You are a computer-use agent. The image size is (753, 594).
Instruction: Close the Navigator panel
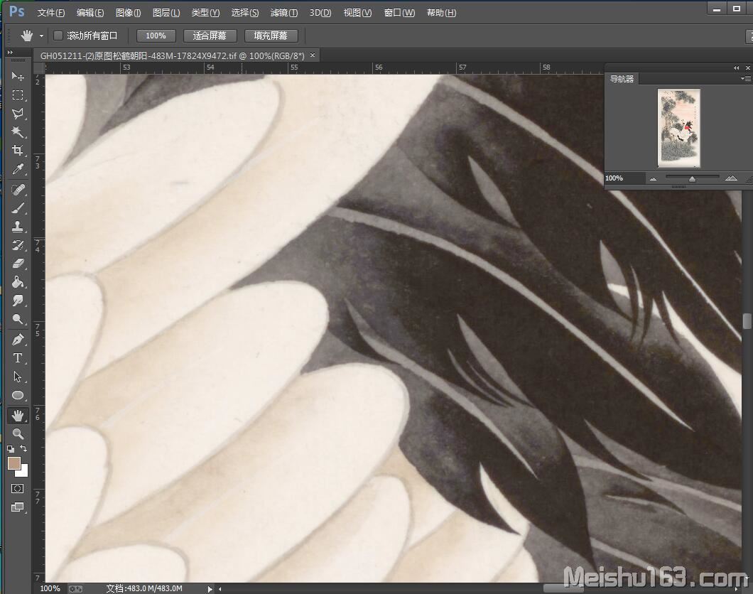coord(748,68)
